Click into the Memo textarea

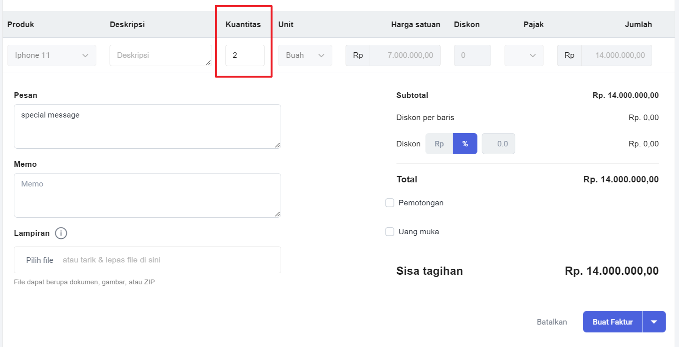pyautogui.click(x=147, y=195)
